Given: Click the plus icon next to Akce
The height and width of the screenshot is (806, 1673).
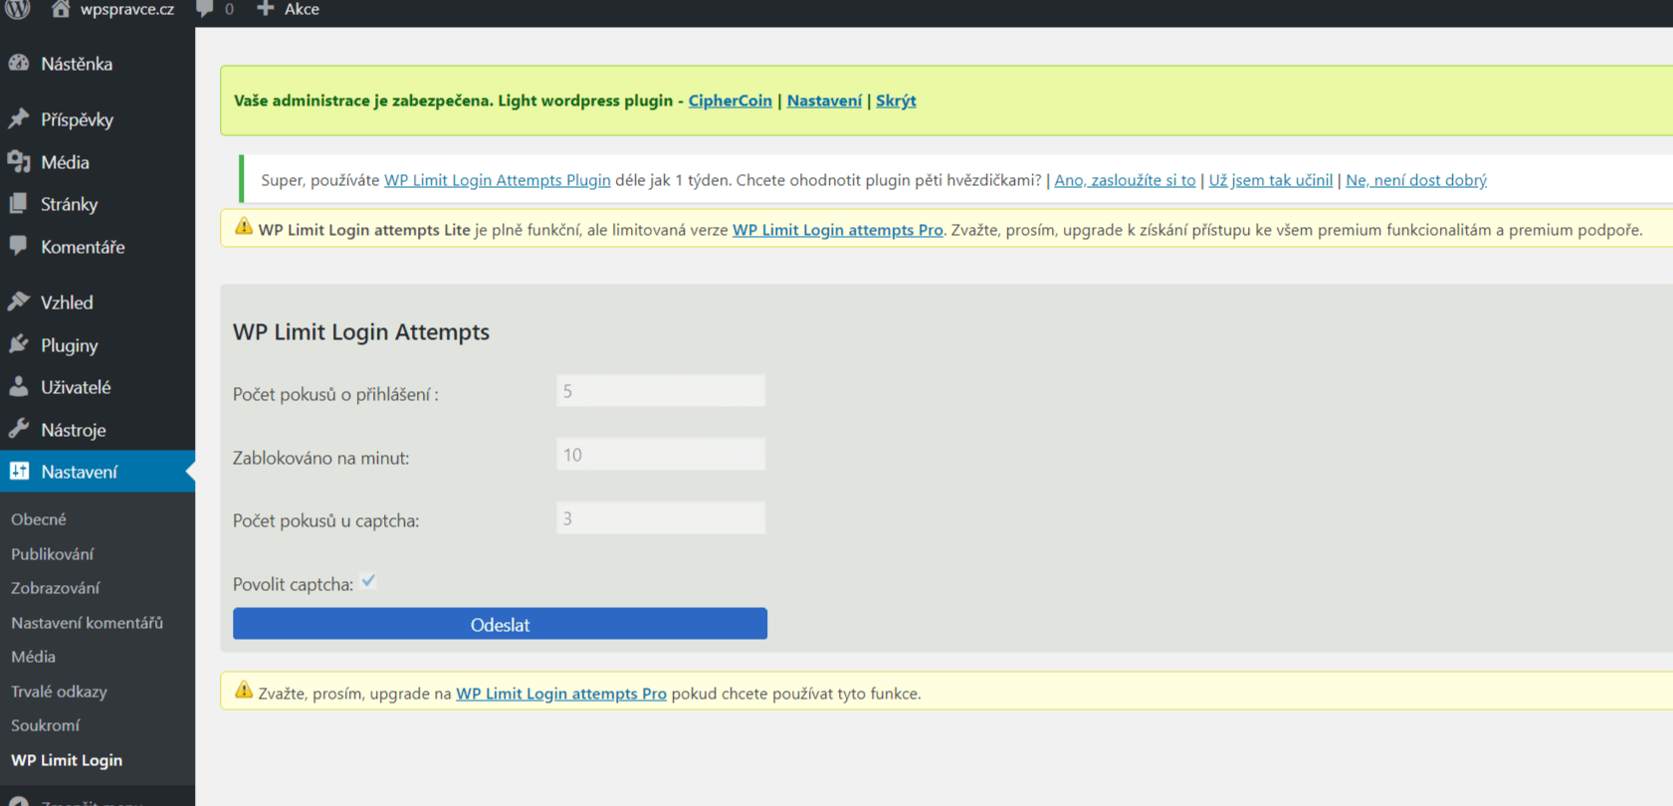Looking at the screenshot, I should pos(265,9).
